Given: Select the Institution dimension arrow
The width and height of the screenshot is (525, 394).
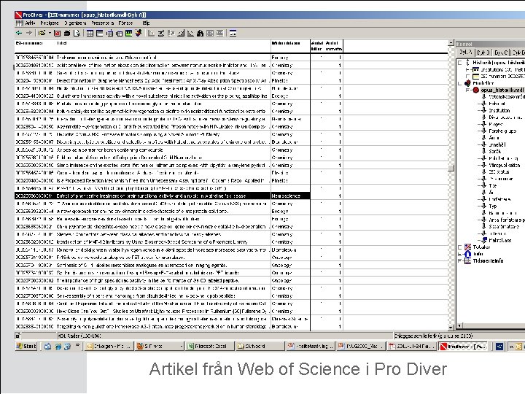Looking at the screenshot, I should 483,111.
